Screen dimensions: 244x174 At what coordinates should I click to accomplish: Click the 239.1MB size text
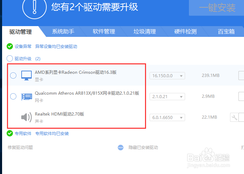[211, 76]
